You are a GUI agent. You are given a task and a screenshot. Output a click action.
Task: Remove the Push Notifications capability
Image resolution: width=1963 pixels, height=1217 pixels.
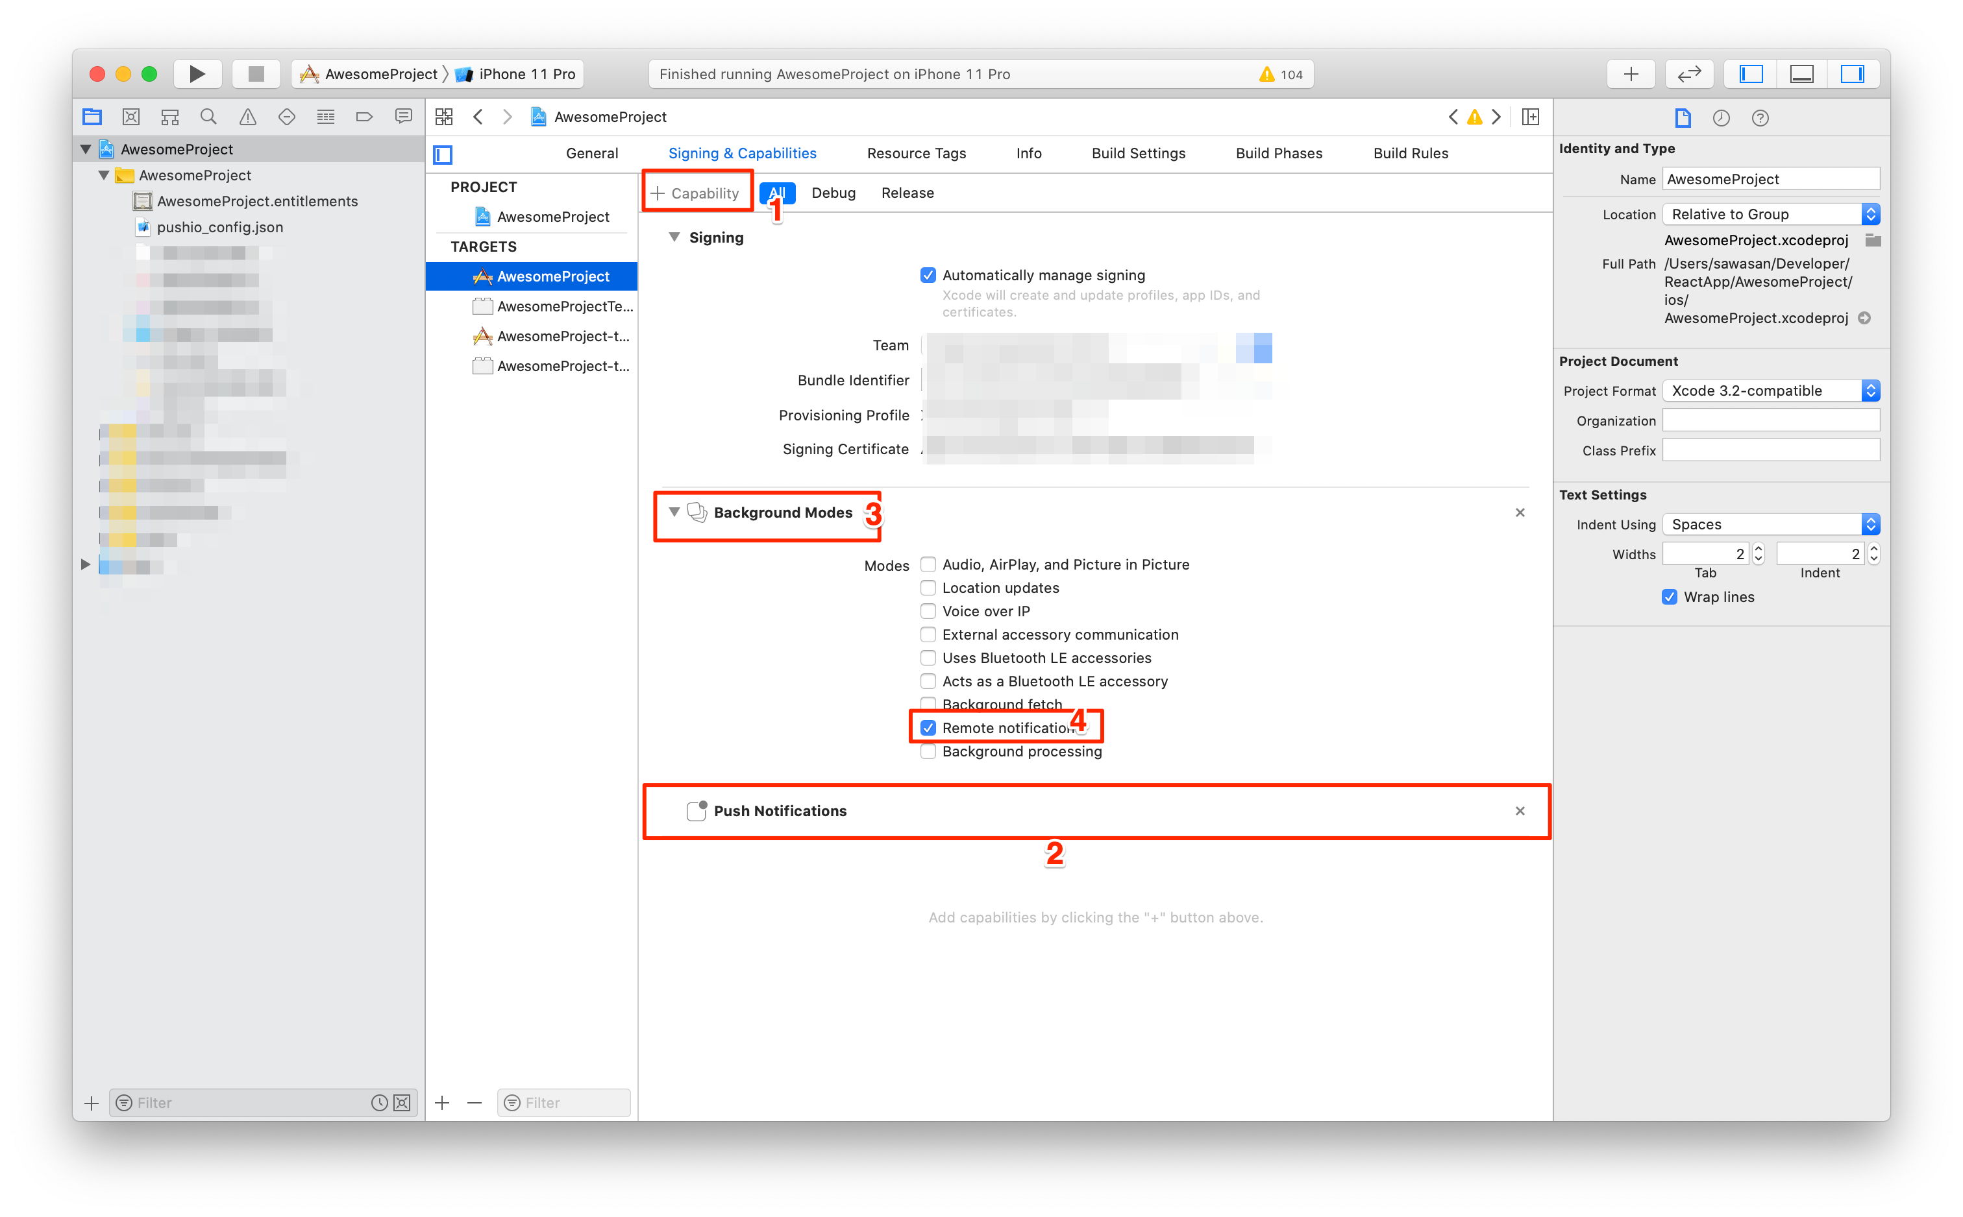pos(1520,810)
